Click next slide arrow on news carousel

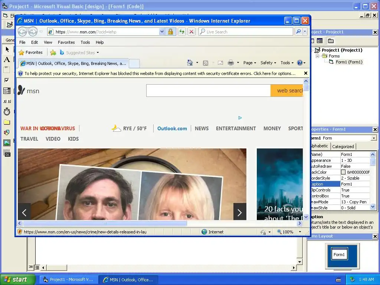click(x=240, y=213)
